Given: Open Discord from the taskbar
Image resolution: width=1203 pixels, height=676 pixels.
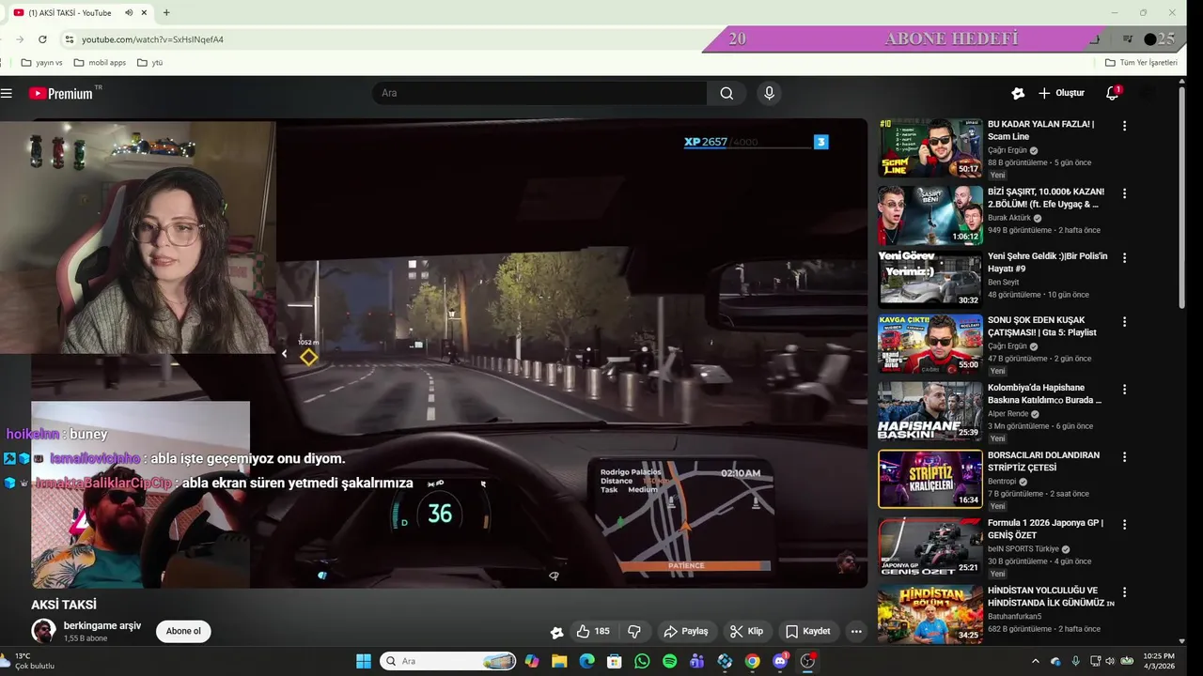Looking at the screenshot, I should click(780, 661).
